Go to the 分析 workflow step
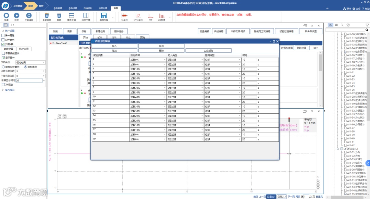The width and height of the screenshot is (370, 199). pos(41,6)
